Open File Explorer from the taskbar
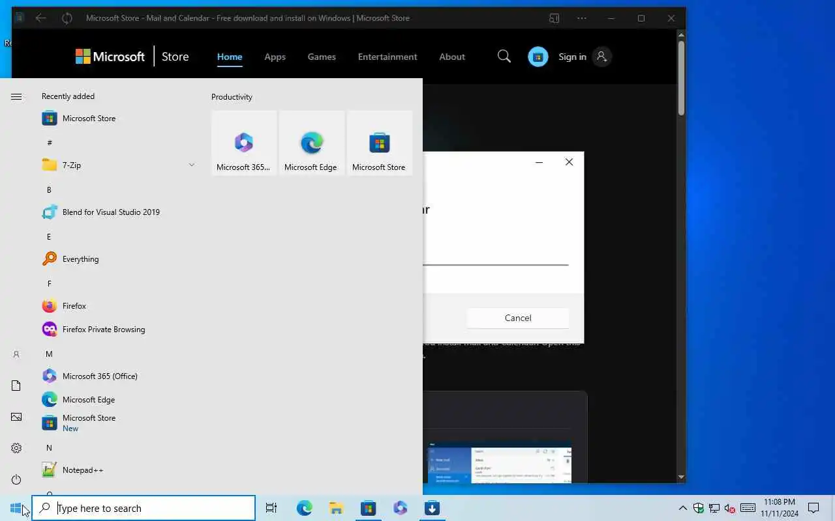835x521 pixels. coord(336,508)
